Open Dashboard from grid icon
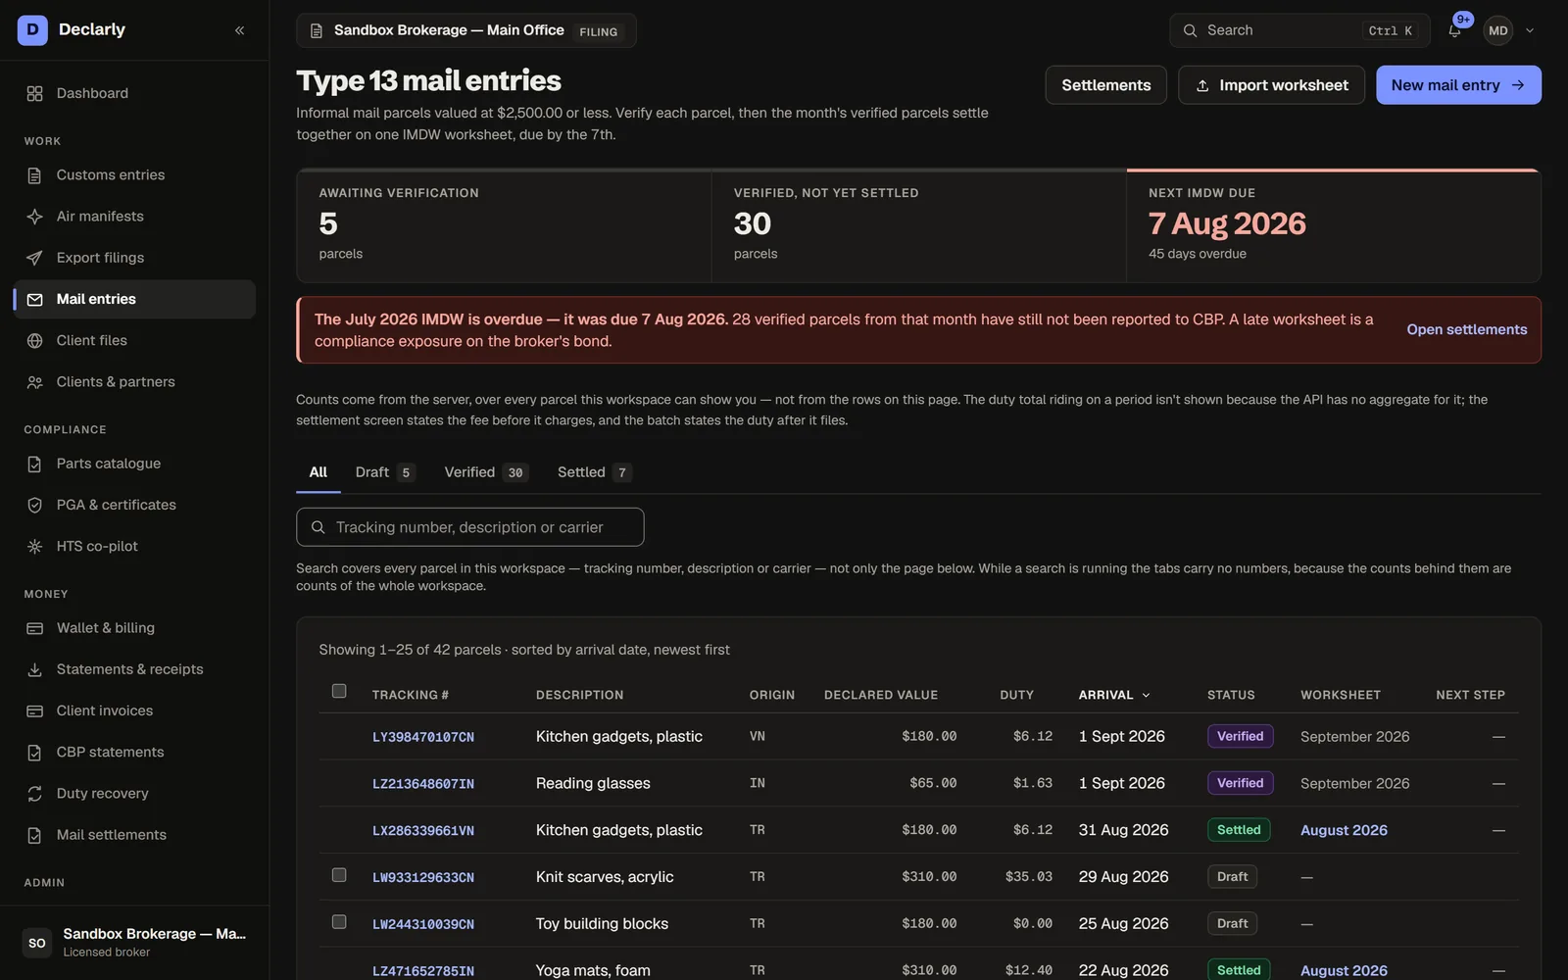1568x980 pixels. point(35,93)
